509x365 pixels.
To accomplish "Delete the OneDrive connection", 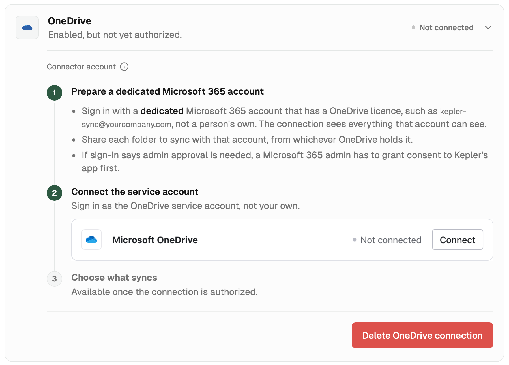I will coord(422,335).
